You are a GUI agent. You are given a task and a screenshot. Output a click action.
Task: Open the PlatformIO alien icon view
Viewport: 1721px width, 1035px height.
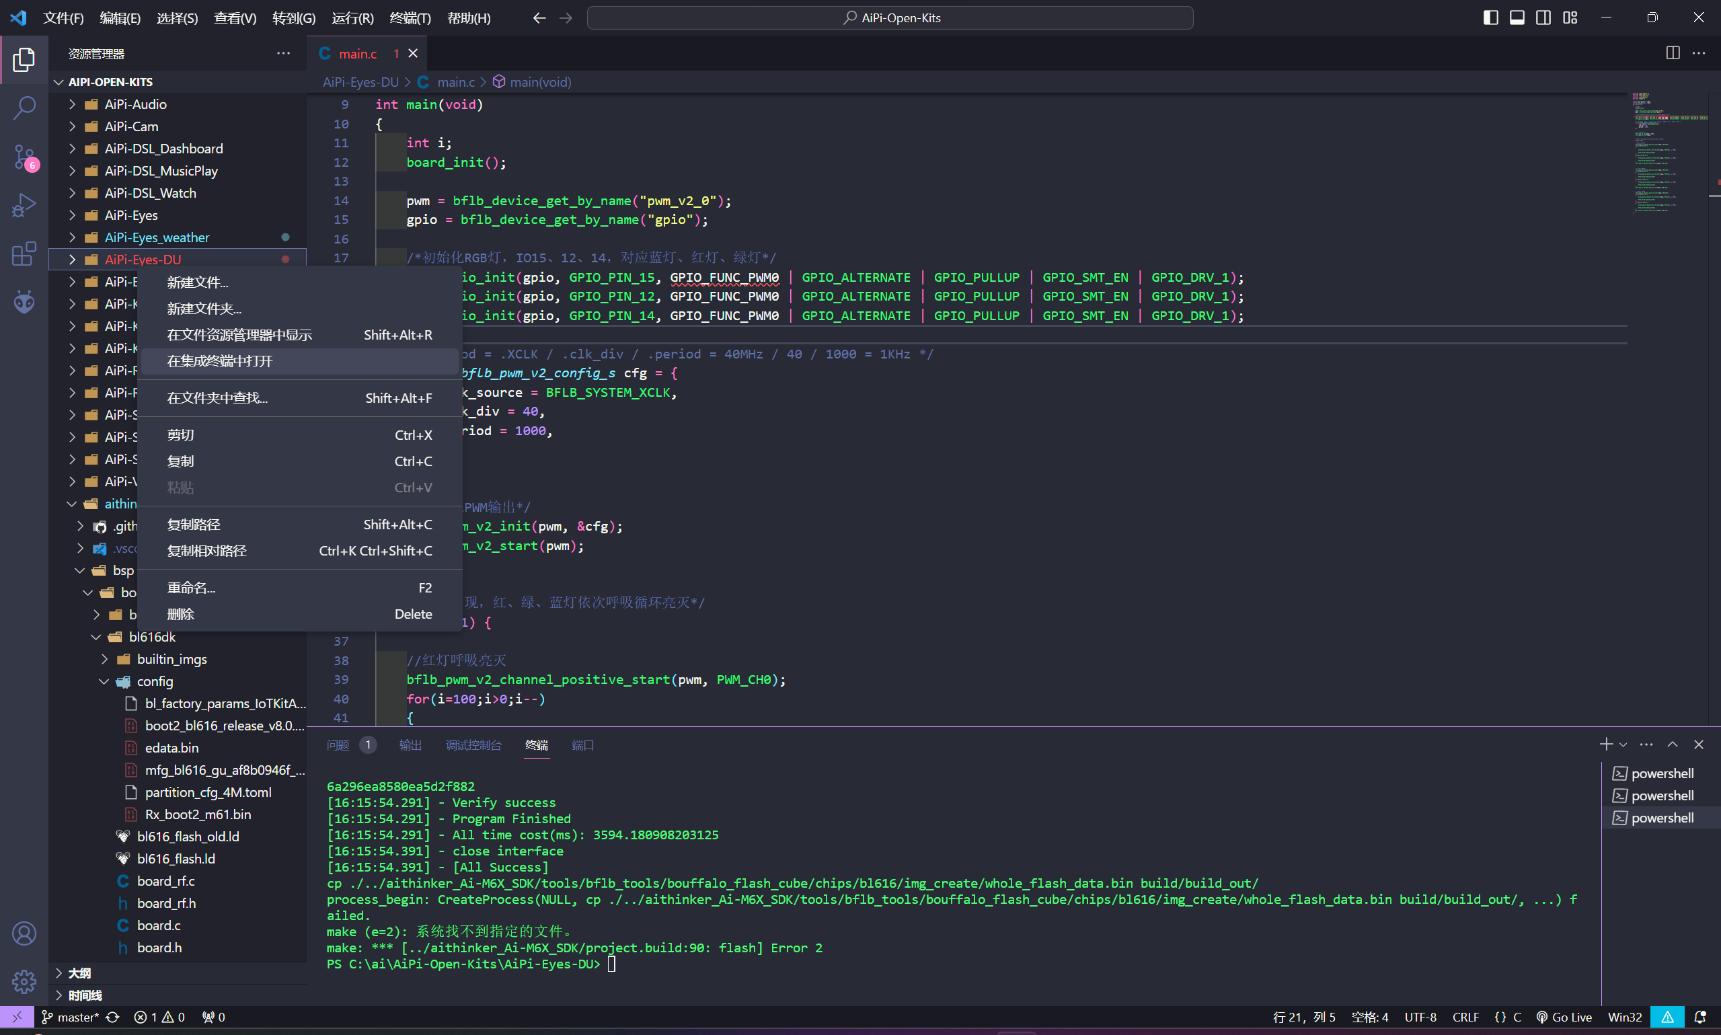(24, 302)
